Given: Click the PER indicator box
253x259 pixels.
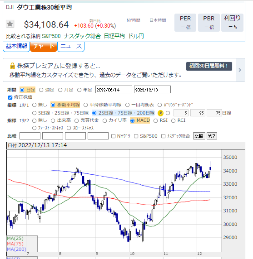Looking at the screenshot, I should click(185, 23).
